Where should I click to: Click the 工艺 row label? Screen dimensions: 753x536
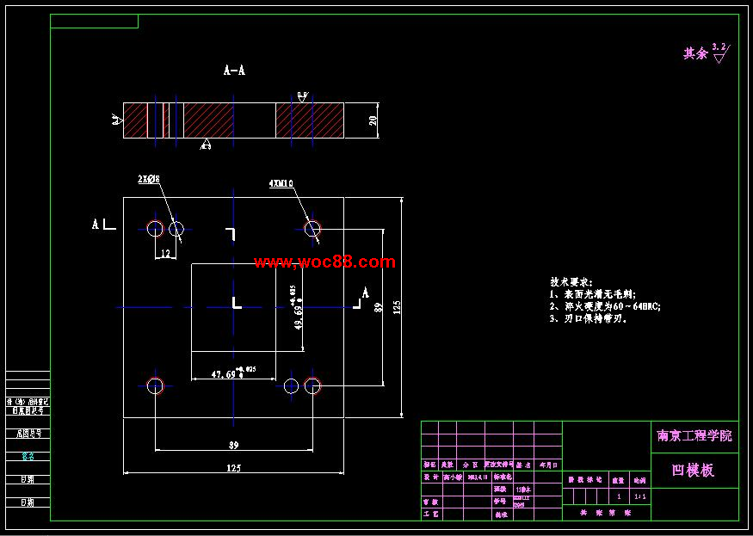[x=430, y=514]
